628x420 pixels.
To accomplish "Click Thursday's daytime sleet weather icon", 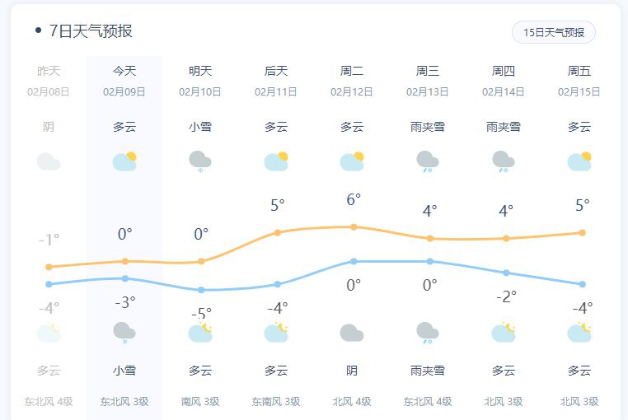I will [504, 161].
